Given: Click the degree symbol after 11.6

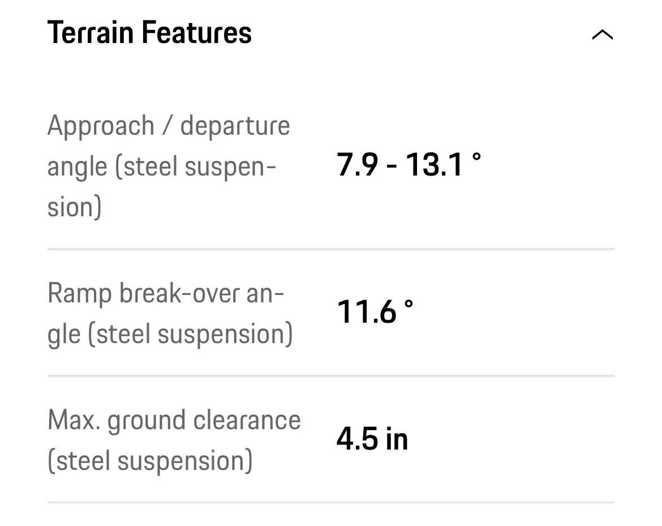Looking at the screenshot, I should pos(409,305).
